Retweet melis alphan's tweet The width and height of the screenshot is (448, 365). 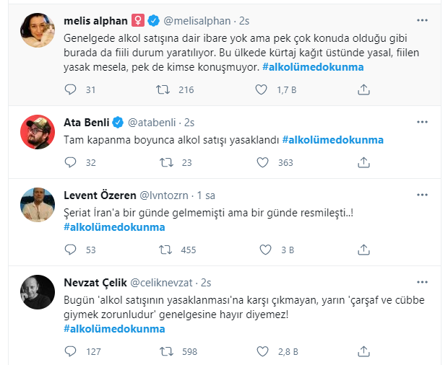point(165,90)
